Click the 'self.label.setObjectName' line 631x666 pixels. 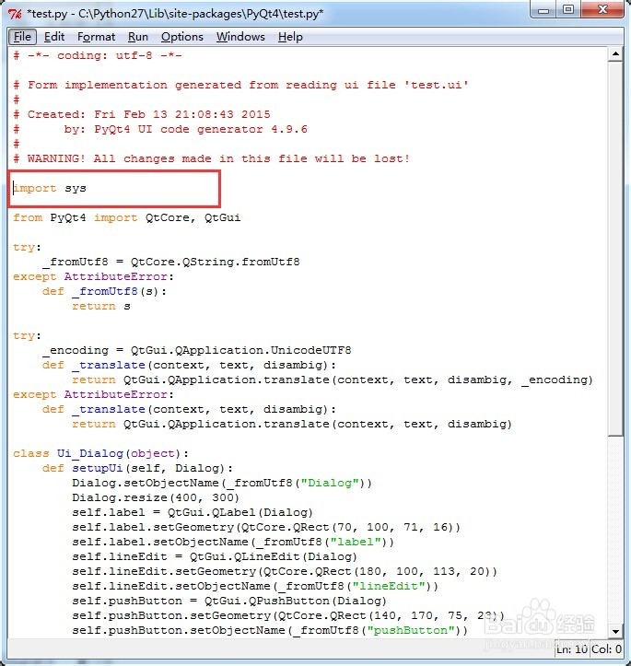pyautogui.click(x=233, y=542)
